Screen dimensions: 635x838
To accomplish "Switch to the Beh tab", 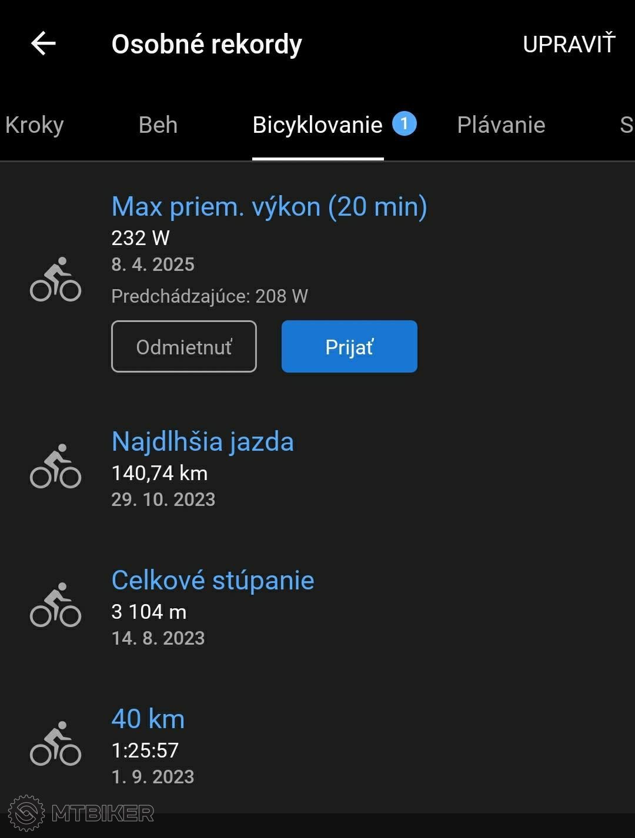I will pyautogui.click(x=158, y=125).
